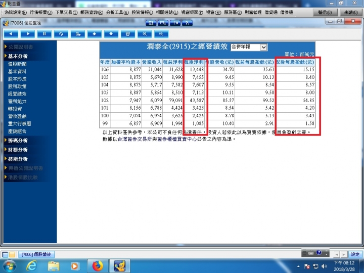Open 產銷組合 in sidebar
Screen dimensions: 364x273
(x=17, y=131)
